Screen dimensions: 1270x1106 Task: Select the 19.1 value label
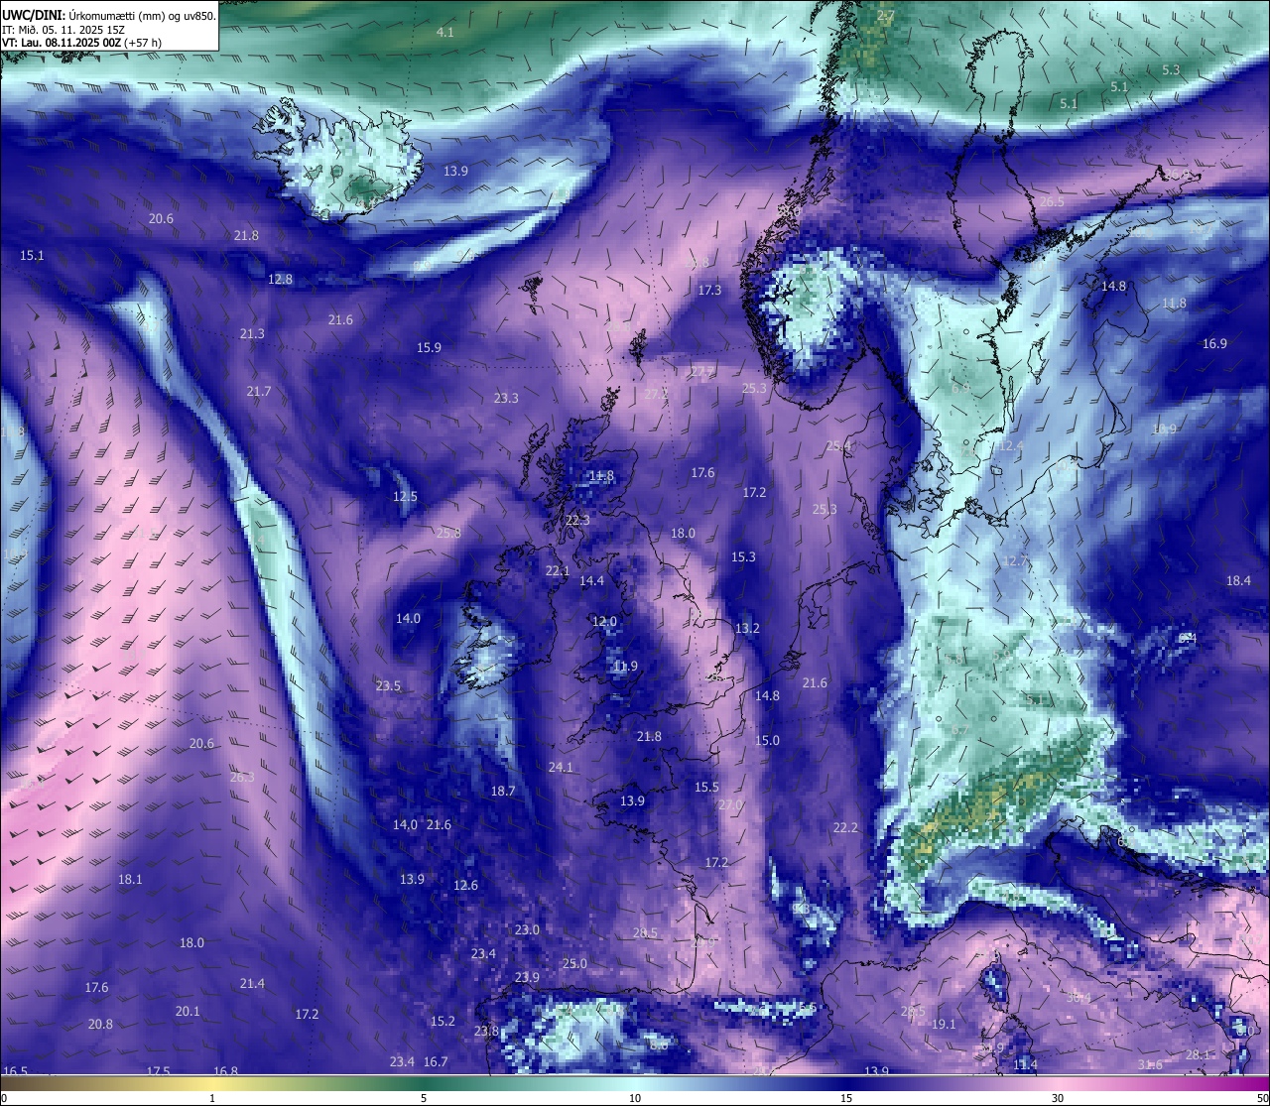[x=944, y=1025]
